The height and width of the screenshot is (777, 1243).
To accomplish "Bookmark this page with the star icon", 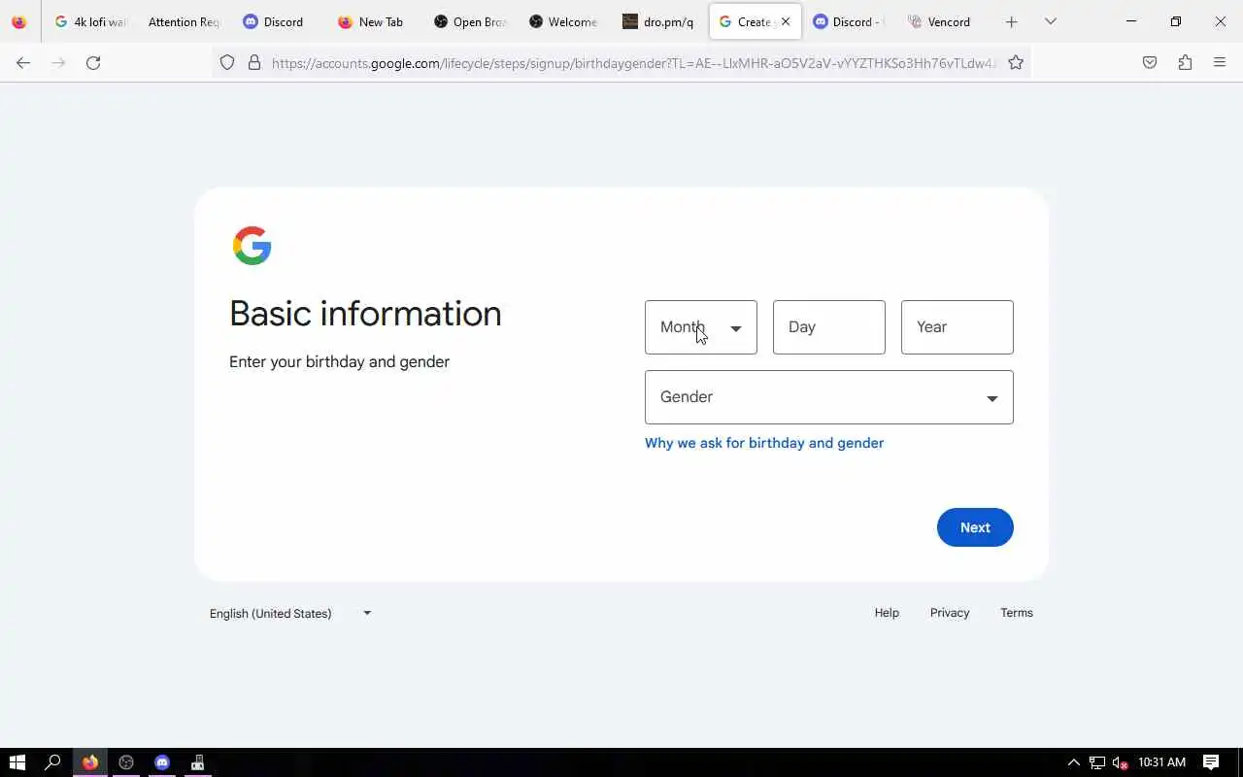I will 1016,63.
